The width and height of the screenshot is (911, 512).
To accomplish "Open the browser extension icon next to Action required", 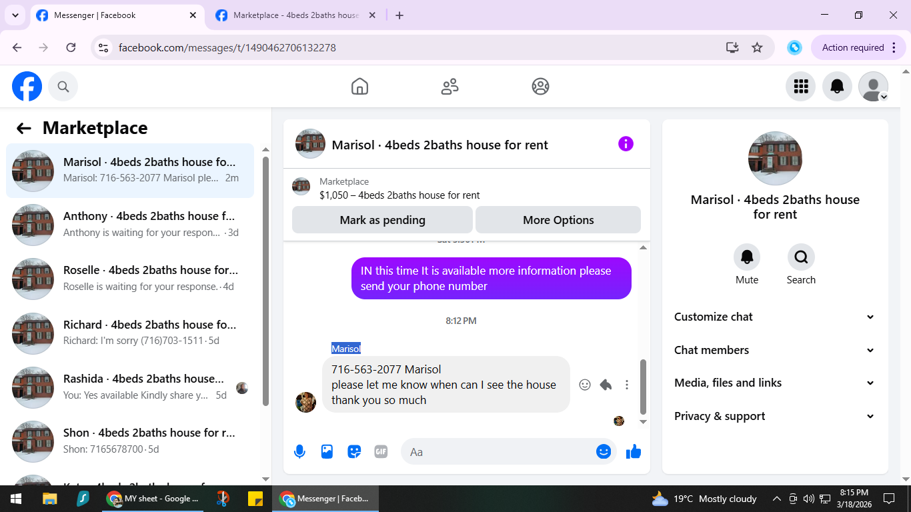I will [794, 47].
